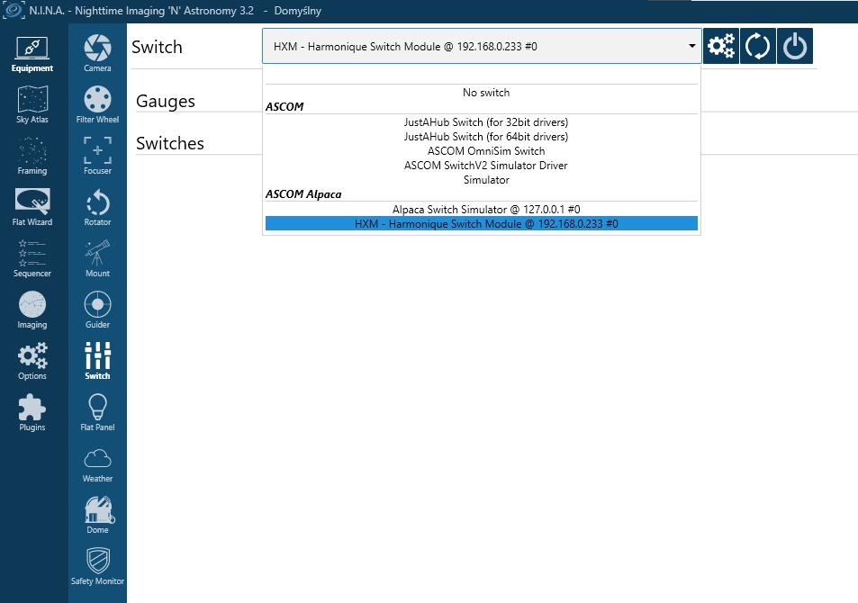Select JustAHub Switch for 64bit drivers
The height and width of the screenshot is (603, 858).
click(485, 137)
